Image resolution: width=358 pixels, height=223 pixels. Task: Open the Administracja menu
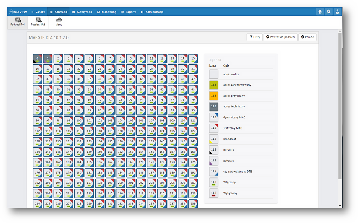(x=152, y=12)
